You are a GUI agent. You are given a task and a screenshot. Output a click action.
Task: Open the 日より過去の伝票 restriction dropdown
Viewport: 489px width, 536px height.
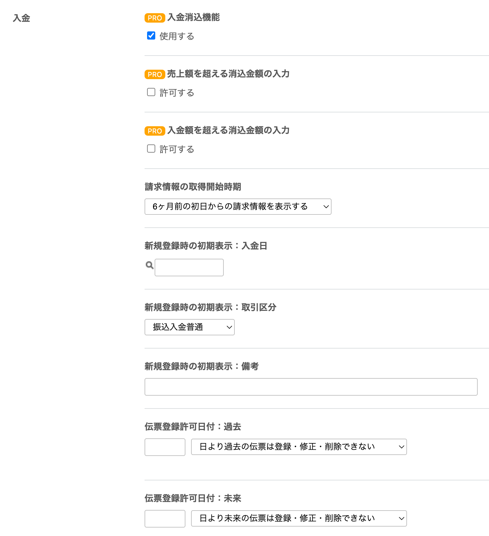pyautogui.click(x=299, y=447)
